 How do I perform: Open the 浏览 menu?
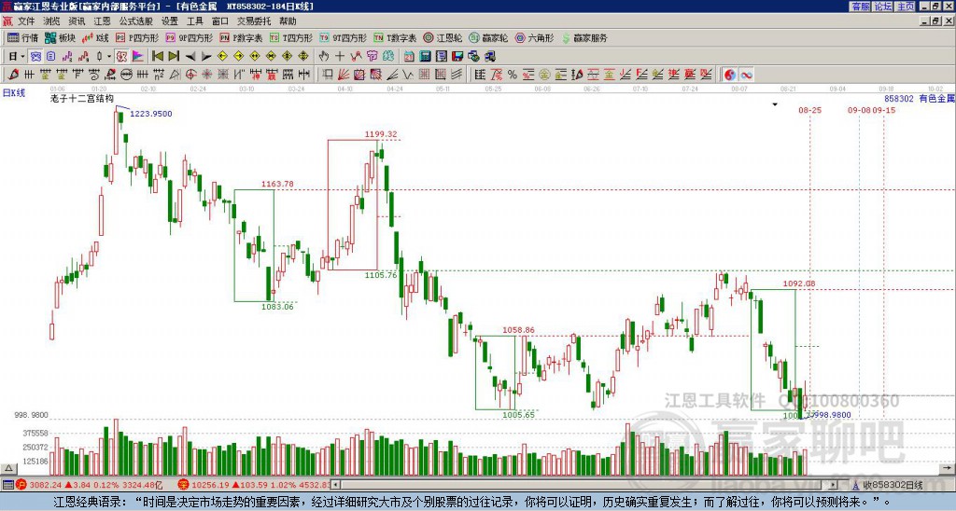tap(51, 21)
